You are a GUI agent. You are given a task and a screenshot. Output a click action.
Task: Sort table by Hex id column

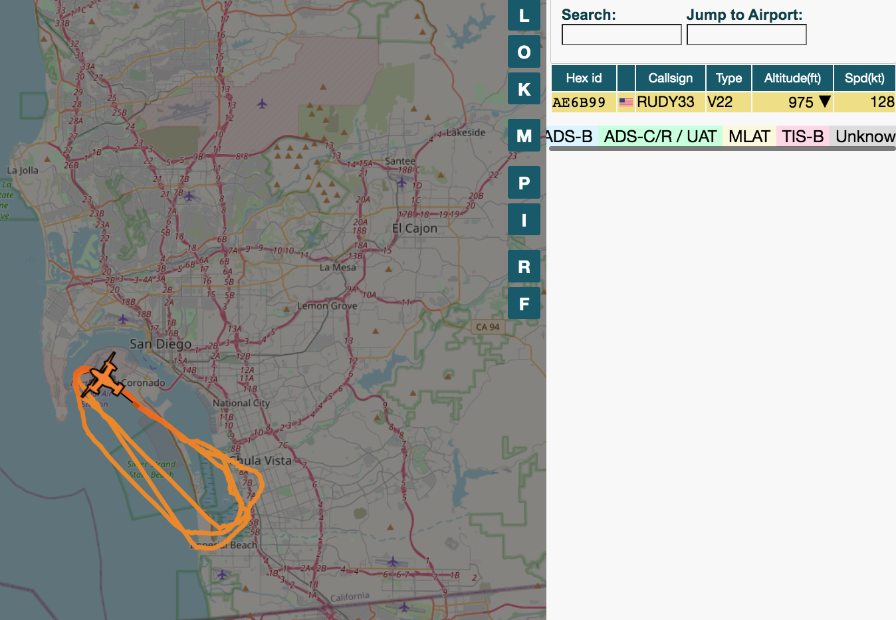584,78
